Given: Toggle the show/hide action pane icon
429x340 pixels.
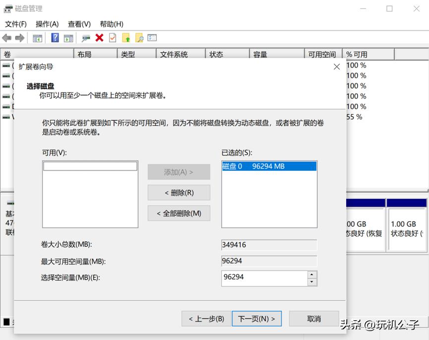Looking at the screenshot, I should click(69, 38).
